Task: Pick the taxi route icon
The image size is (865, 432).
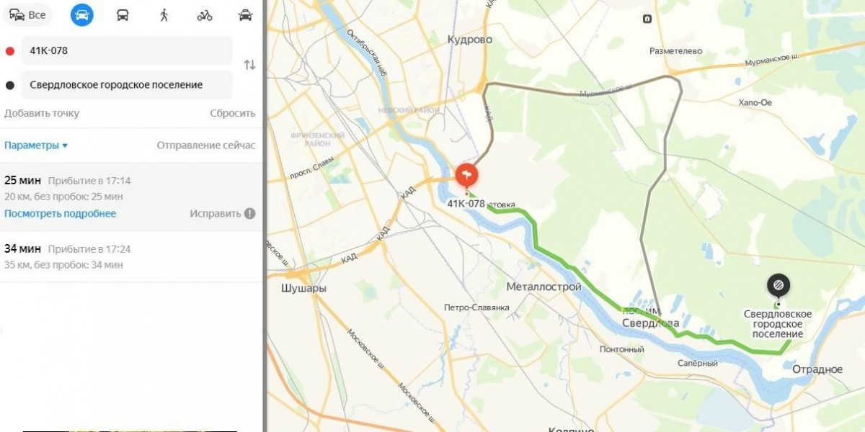Action: click(x=246, y=15)
